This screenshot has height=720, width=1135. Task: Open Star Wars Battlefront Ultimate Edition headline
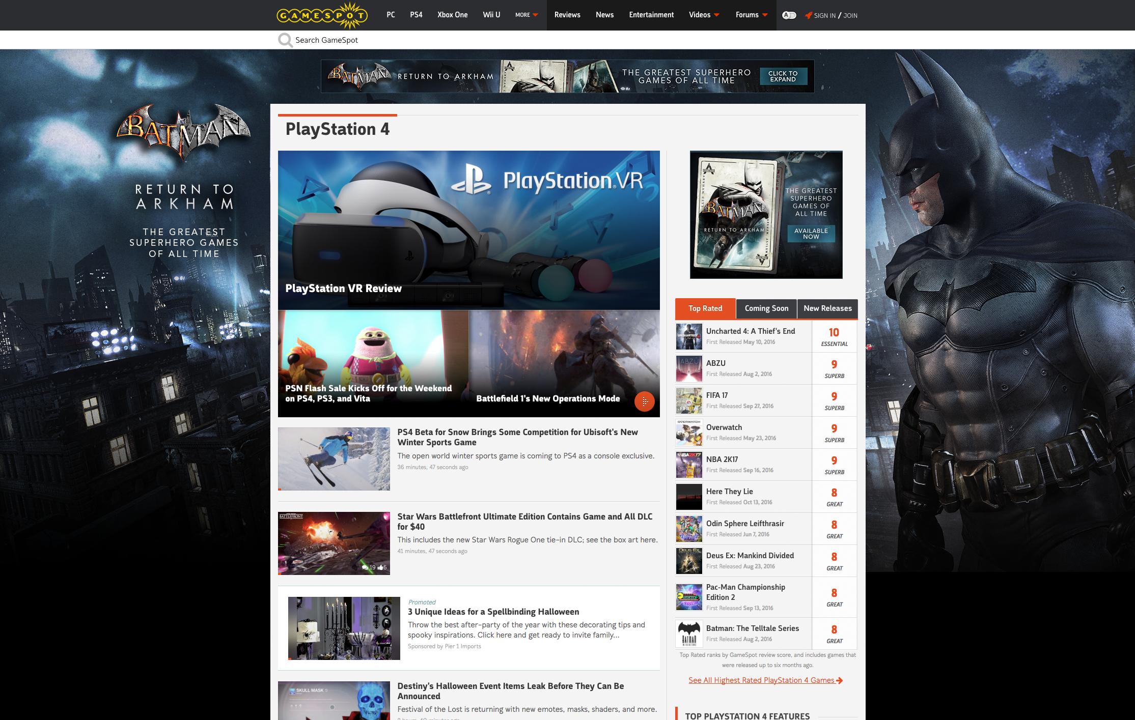tap(524, 522)
